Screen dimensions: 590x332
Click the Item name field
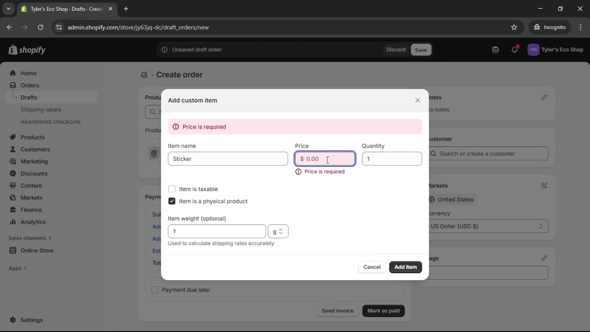coord(228,159)
